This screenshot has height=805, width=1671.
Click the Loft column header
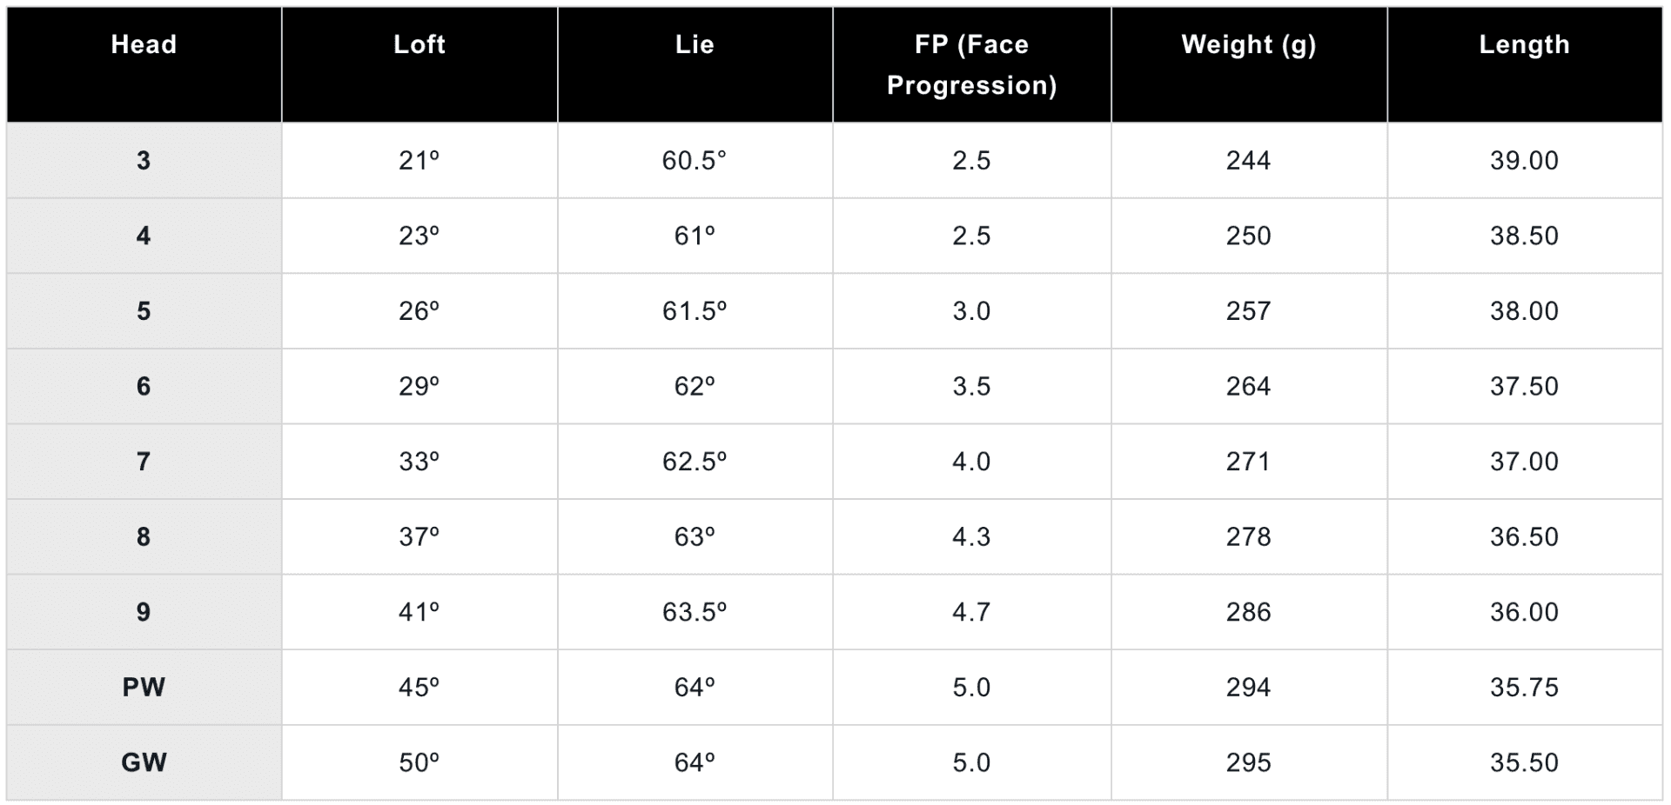(419, 45)
